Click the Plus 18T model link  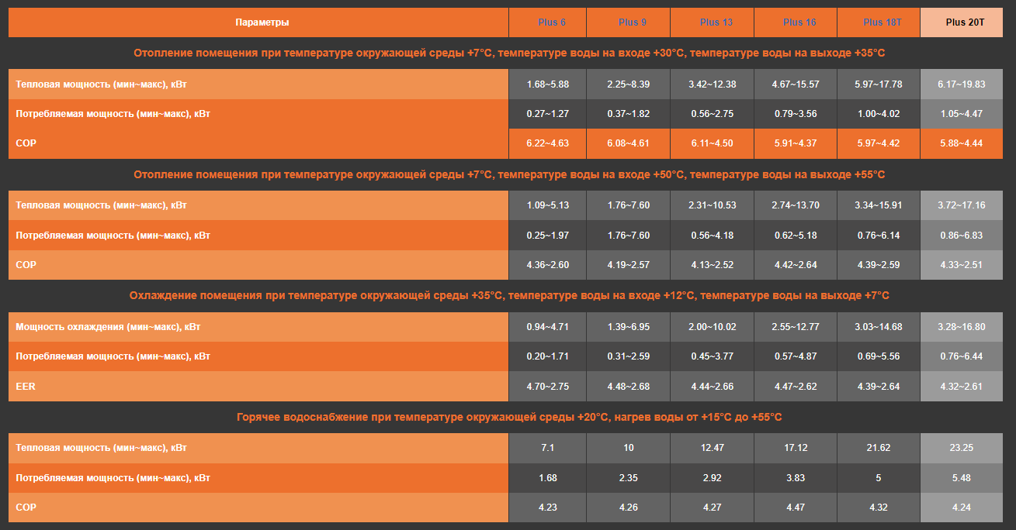coord(882,22)
